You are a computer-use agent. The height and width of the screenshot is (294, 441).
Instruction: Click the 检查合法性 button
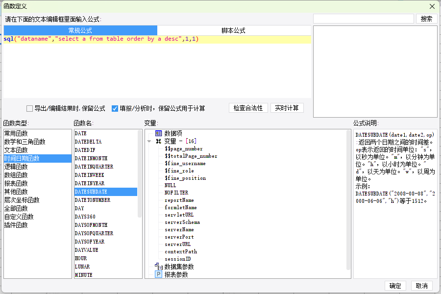click(248, 108)
